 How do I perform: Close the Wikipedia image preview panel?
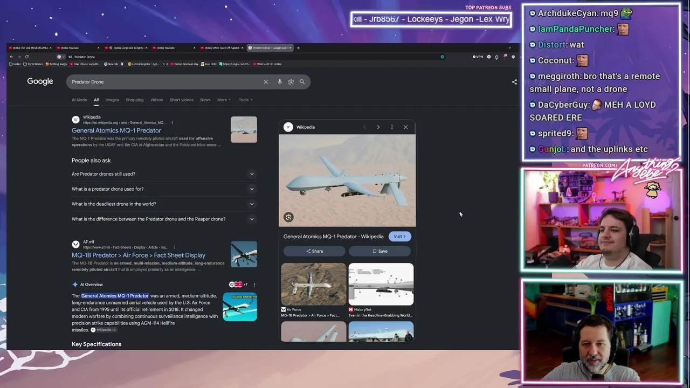pyautogui.click(x=405, y=127)
